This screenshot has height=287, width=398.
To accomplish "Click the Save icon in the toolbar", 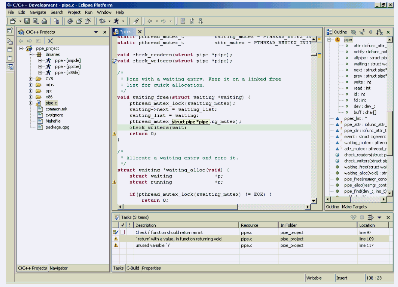I will pos(27,21).
